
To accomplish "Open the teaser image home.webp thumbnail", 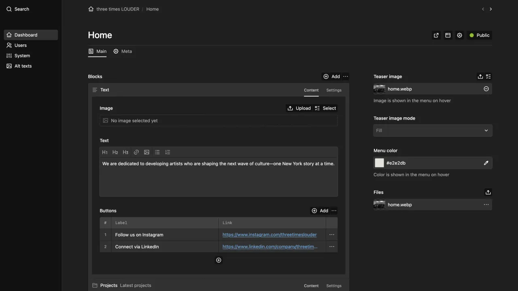I will (x=379, y=89).
